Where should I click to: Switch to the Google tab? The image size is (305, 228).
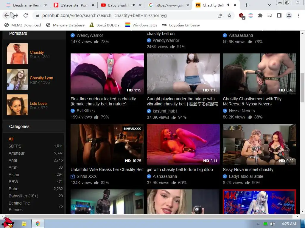(169, 5)
